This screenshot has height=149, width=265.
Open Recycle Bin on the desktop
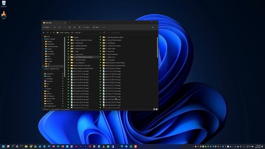click(x=4, y=4)
